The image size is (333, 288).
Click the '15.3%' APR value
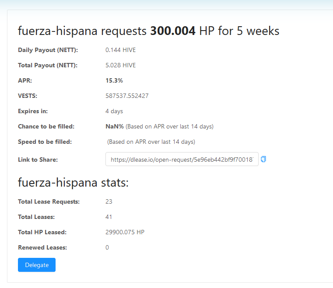pos(114,80)
